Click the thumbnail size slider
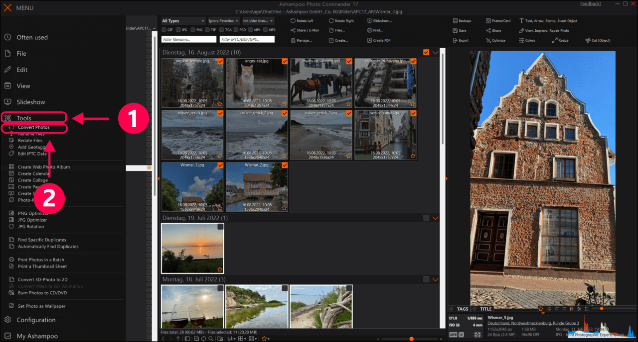This screenshot has width=638, height=342. [x=411, y=339]
